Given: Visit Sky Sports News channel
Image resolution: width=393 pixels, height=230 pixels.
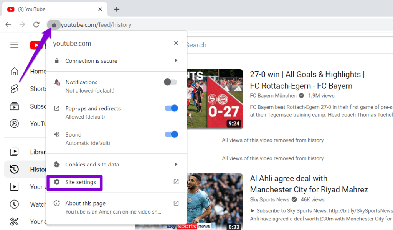Looking at the screenshot, I should tap(269, 199).
